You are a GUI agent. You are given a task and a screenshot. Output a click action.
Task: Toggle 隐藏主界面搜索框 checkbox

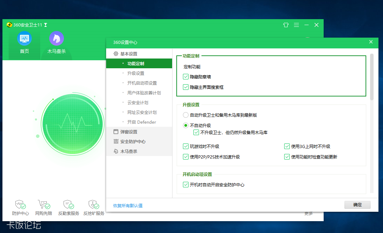[x=186, y=87]
